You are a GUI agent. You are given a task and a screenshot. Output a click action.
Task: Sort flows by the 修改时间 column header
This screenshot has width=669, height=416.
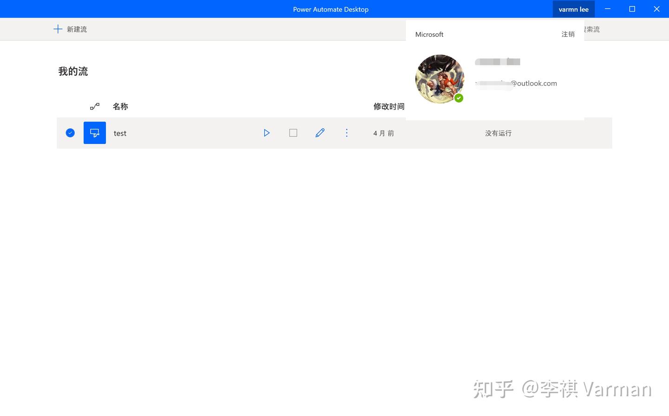[389, 106]
